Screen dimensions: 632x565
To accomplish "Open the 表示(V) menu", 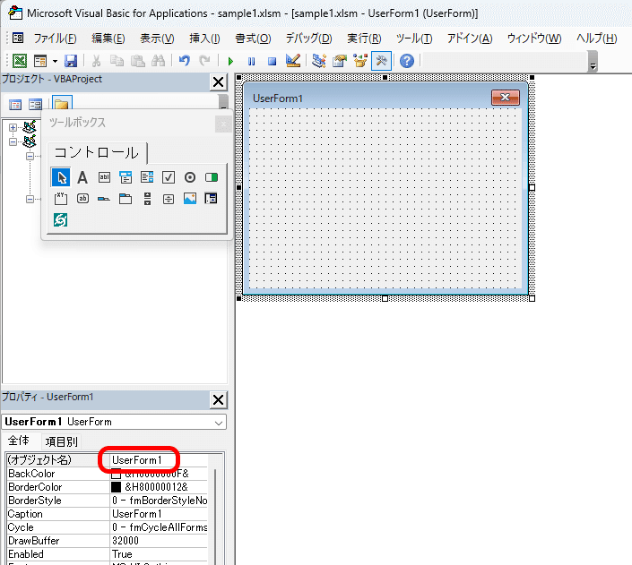I will [157, 39].
